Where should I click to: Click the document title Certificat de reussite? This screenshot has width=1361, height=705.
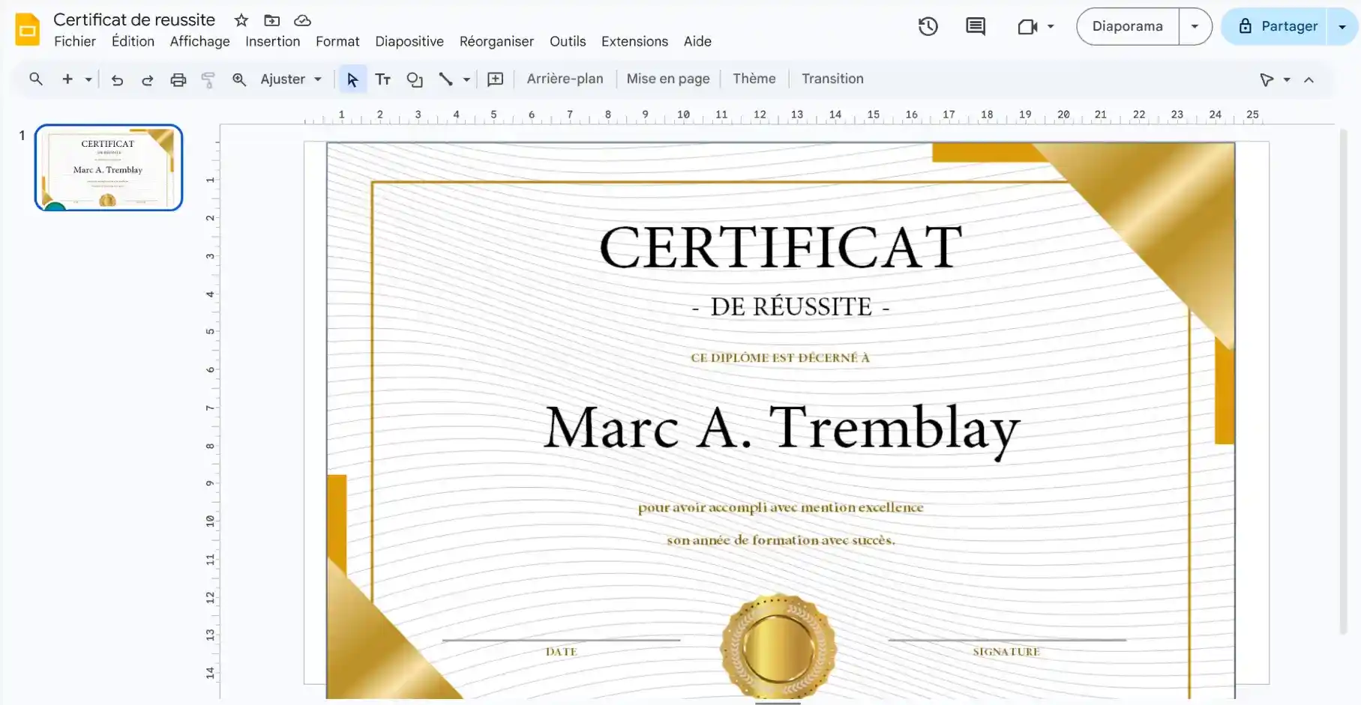point(134,20)
